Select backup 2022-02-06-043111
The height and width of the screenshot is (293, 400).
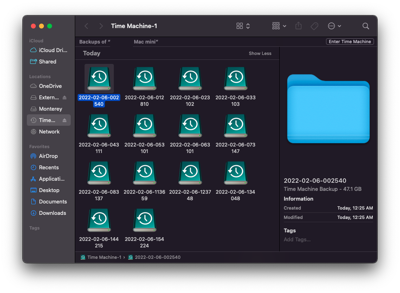(x=99, y=126)
